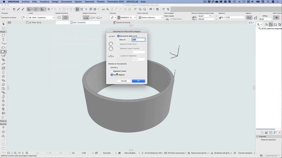Choose the first geometry method icon
Viewport: 282px width, 158px height.
click(59, 18)
